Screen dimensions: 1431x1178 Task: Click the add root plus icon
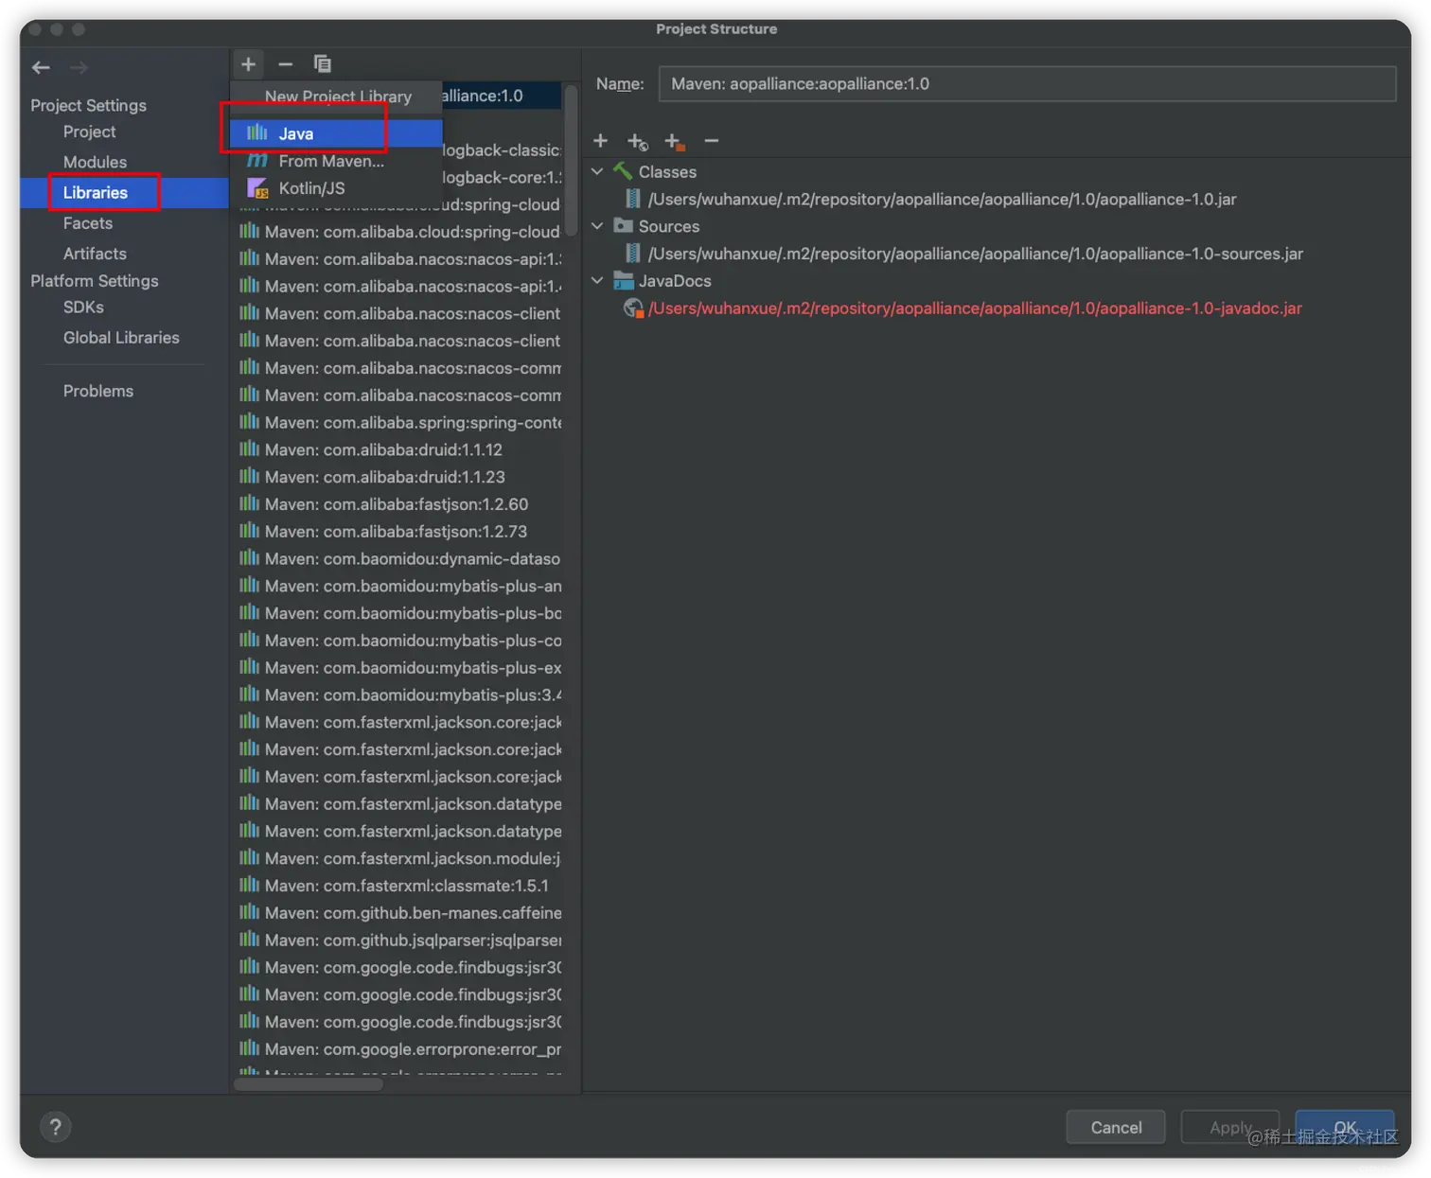pyautogui.click(x=600, y=141)
